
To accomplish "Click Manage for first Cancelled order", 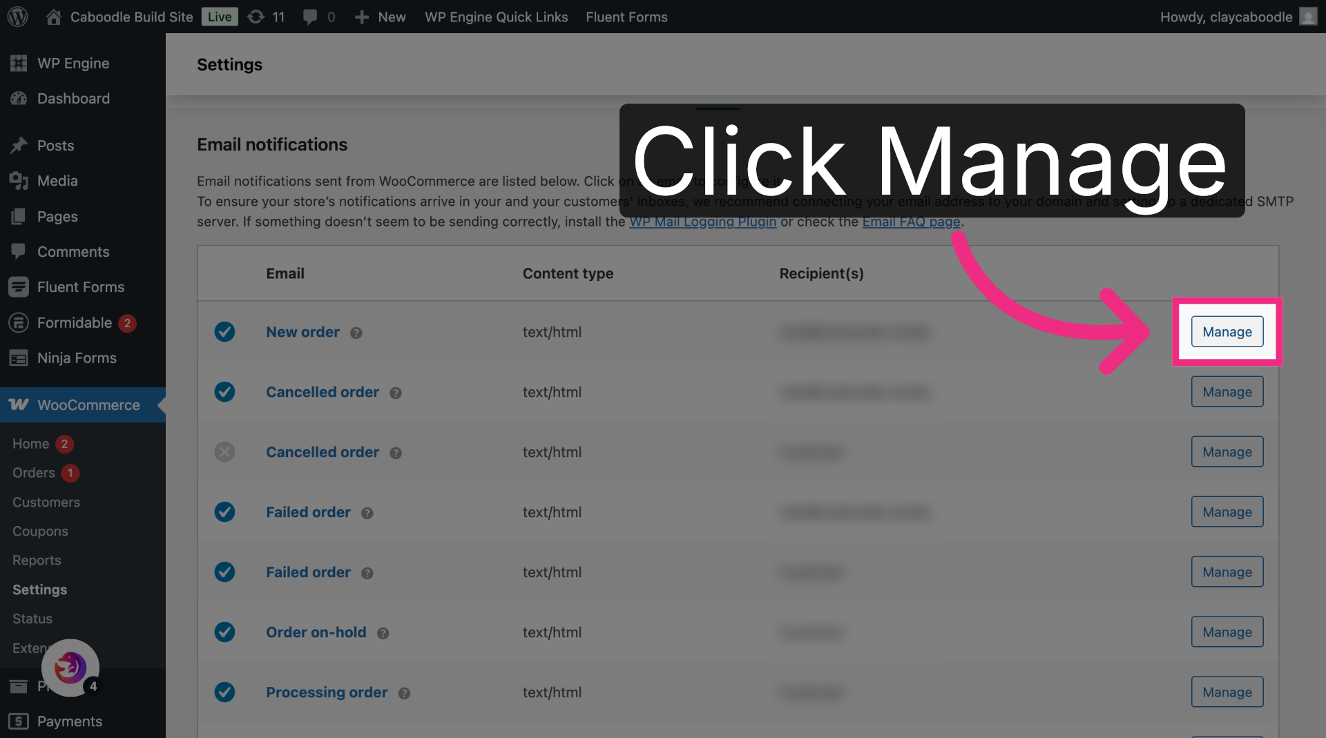I will coord(1227,392).
